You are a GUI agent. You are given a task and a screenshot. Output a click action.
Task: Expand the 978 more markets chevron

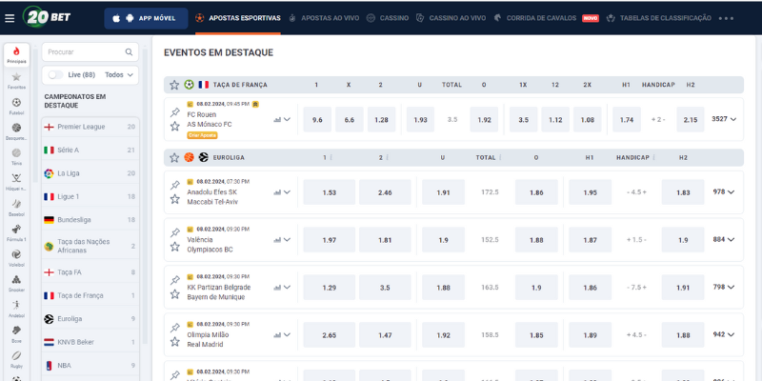pyautogui.click(x=731, y=192)
